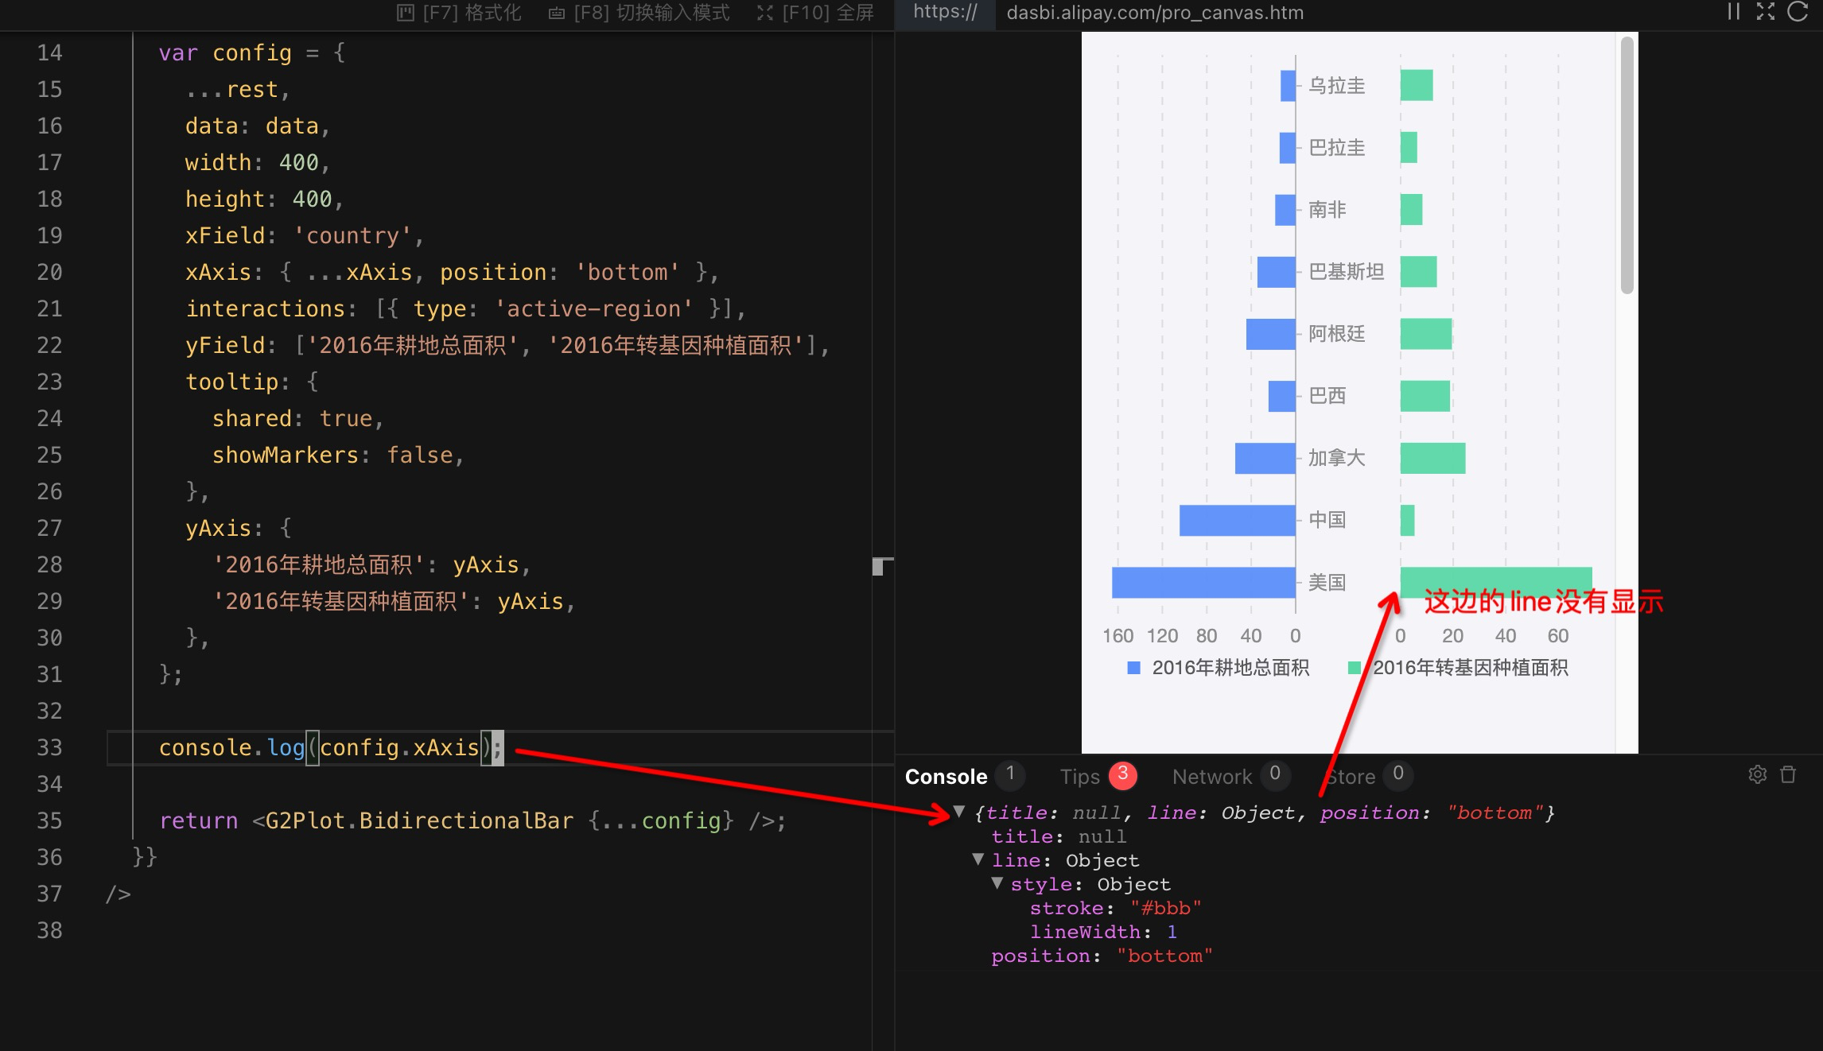This screenshot has height=1051, width=1823.
Task: Click the preview vertical scrollbar thumb
Action: pyautogui.click(x=1627, y=165)
